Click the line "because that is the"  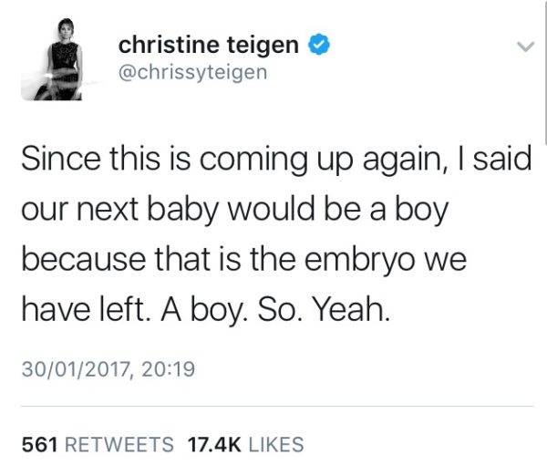click(159, 260)
